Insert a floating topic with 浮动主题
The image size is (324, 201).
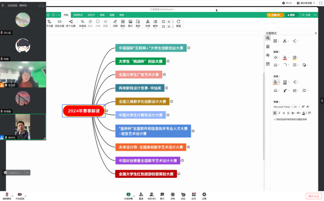[59, 23]
